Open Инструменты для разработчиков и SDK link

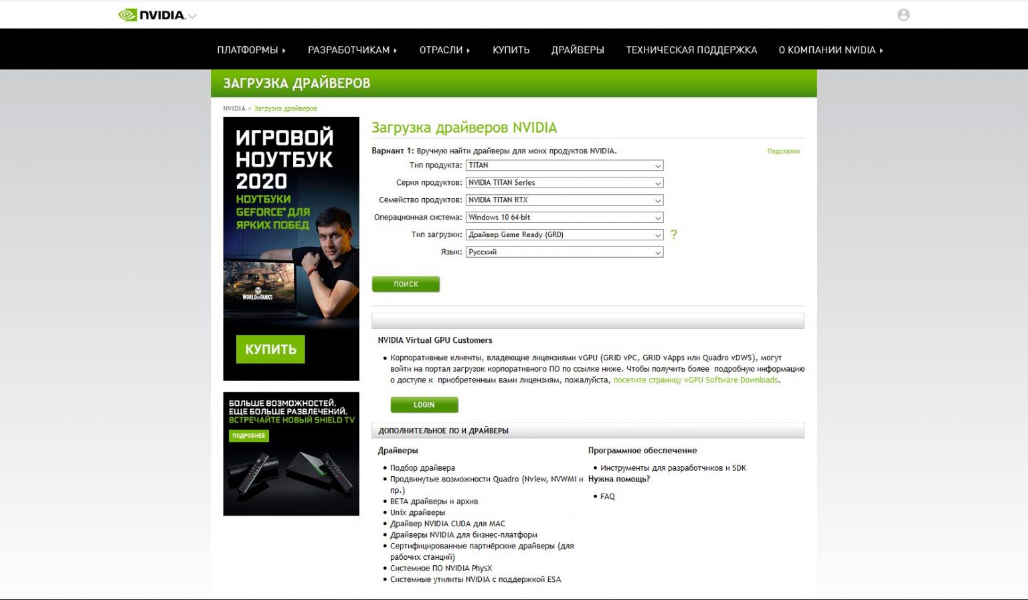(673, 468)
